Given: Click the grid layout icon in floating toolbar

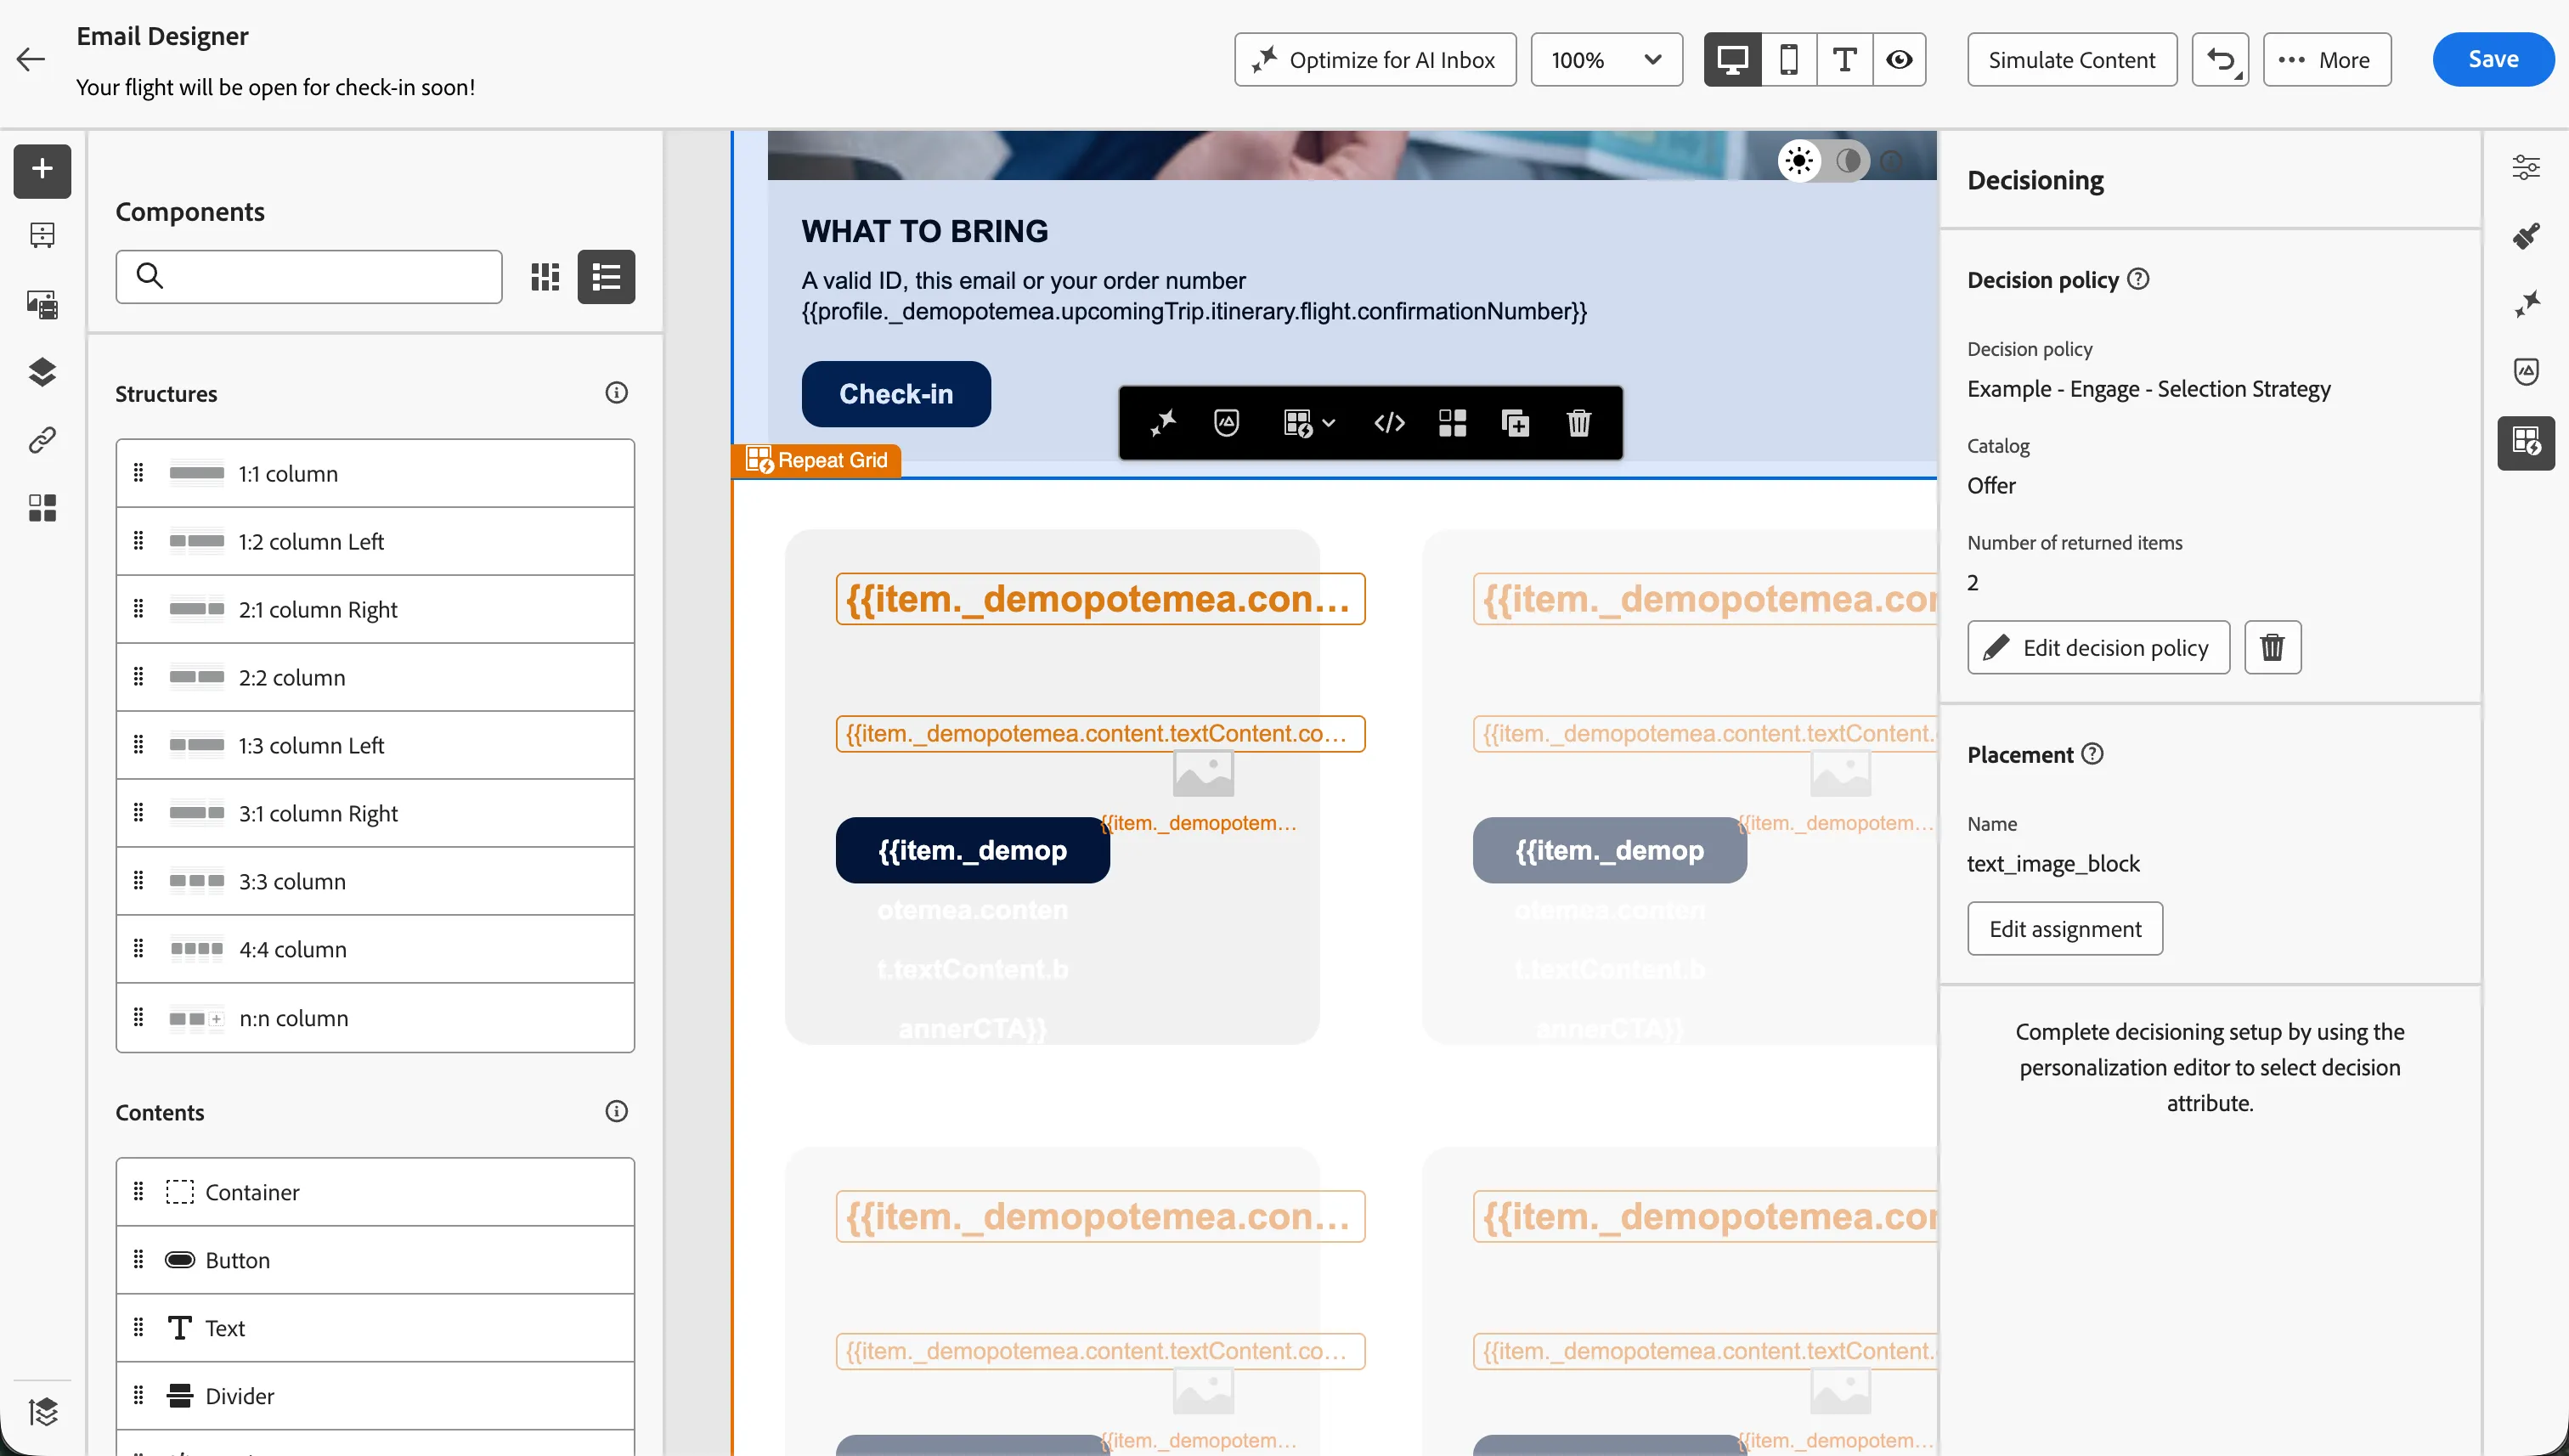Looking at the screenshot, I should point(1452,423).
